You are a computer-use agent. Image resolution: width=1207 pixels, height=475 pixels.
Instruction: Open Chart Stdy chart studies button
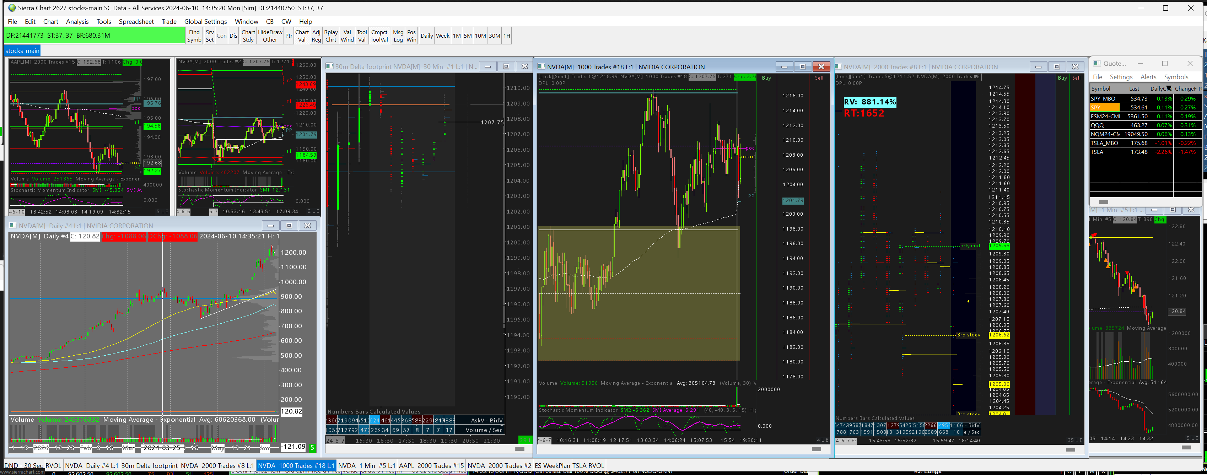point(248,36)
